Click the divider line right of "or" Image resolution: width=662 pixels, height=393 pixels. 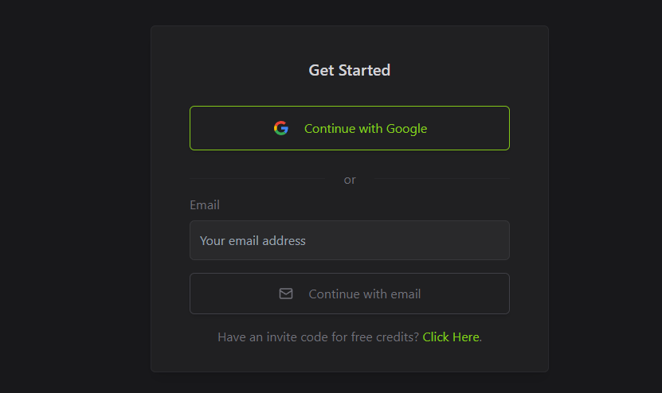click(x=441, y=180)
